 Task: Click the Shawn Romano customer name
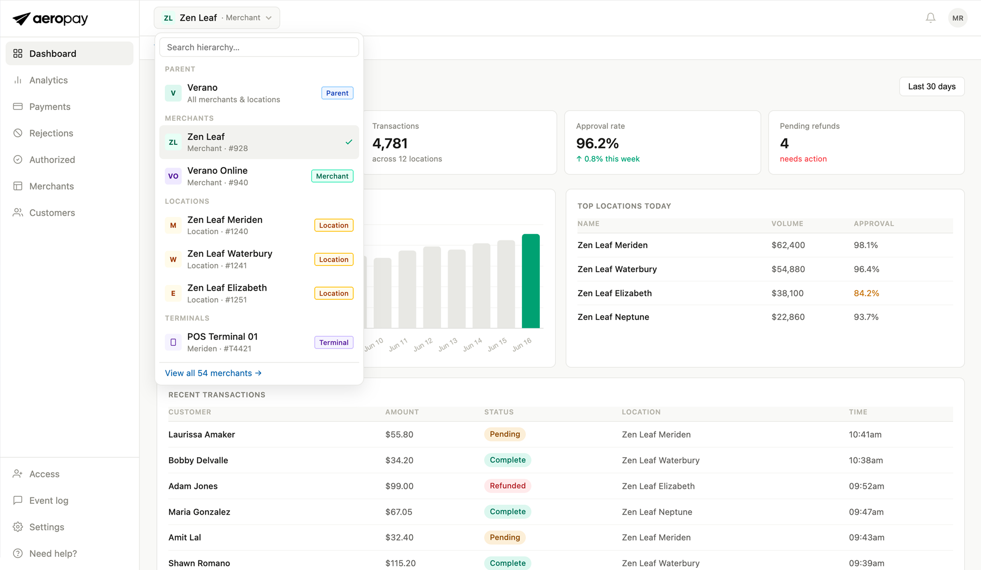199,563
